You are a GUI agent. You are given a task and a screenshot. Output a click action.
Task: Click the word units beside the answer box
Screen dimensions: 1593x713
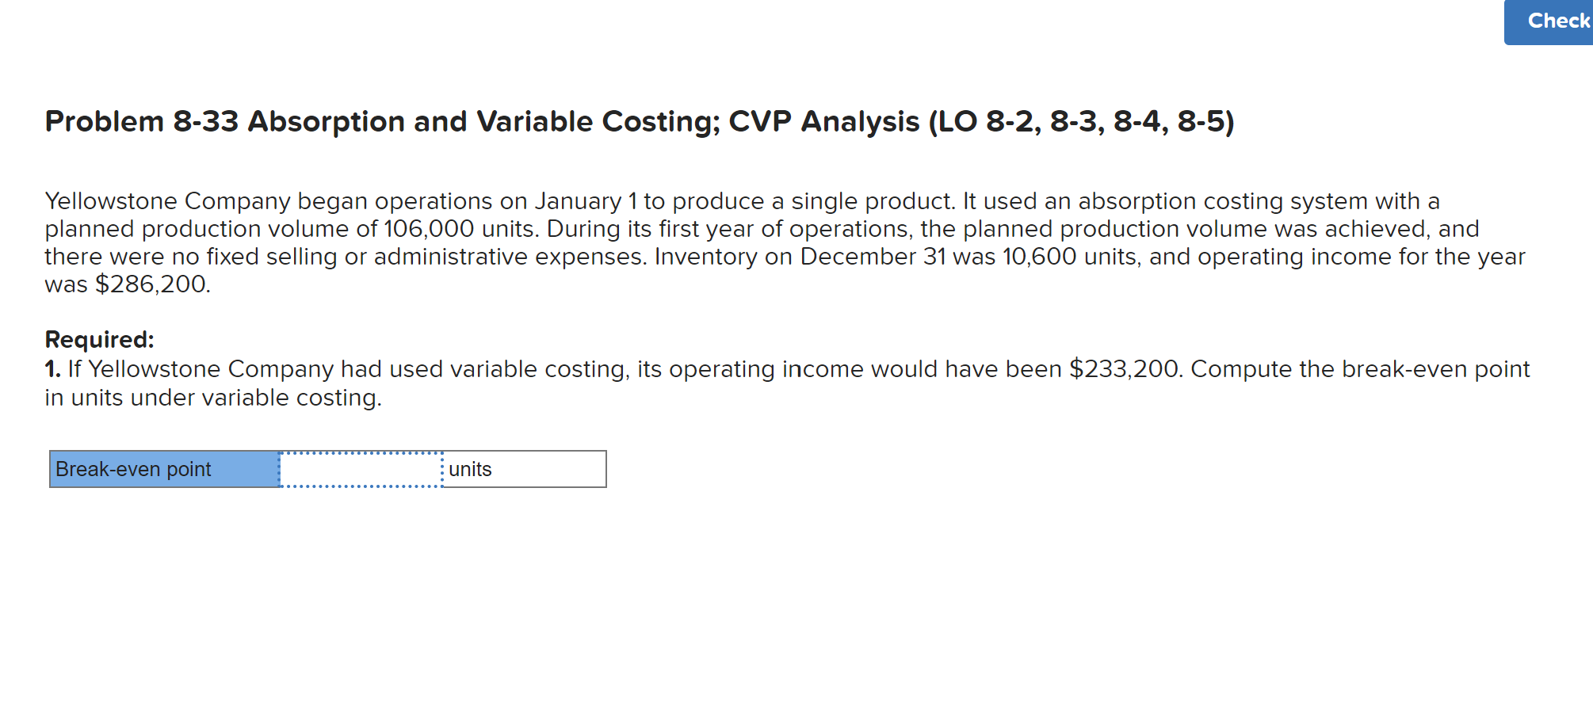[469, 469]
